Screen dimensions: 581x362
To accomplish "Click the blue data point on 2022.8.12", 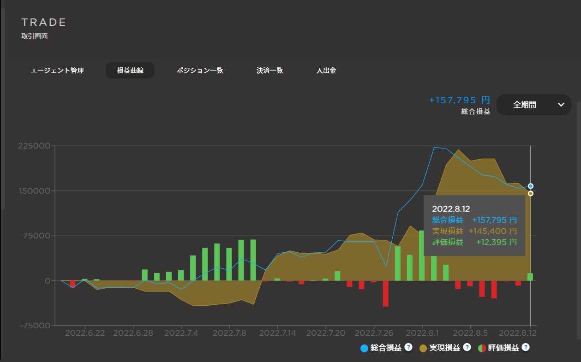I will (x=531, y=186).
